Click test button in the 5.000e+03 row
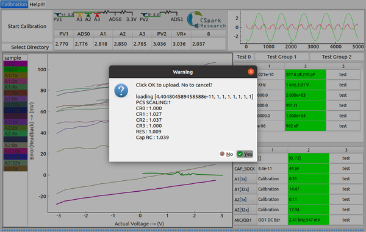 click(343, 95)
